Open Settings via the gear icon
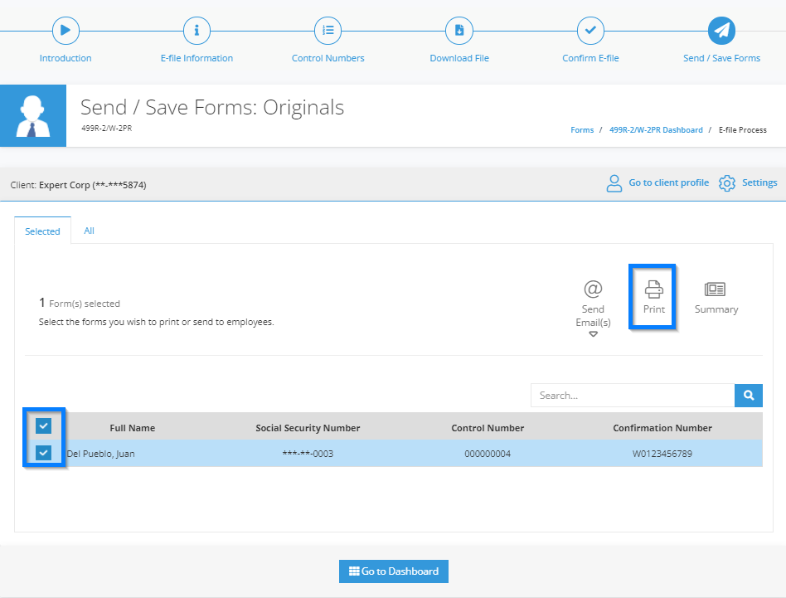This screenshot has height=598, width=786. 727,183
